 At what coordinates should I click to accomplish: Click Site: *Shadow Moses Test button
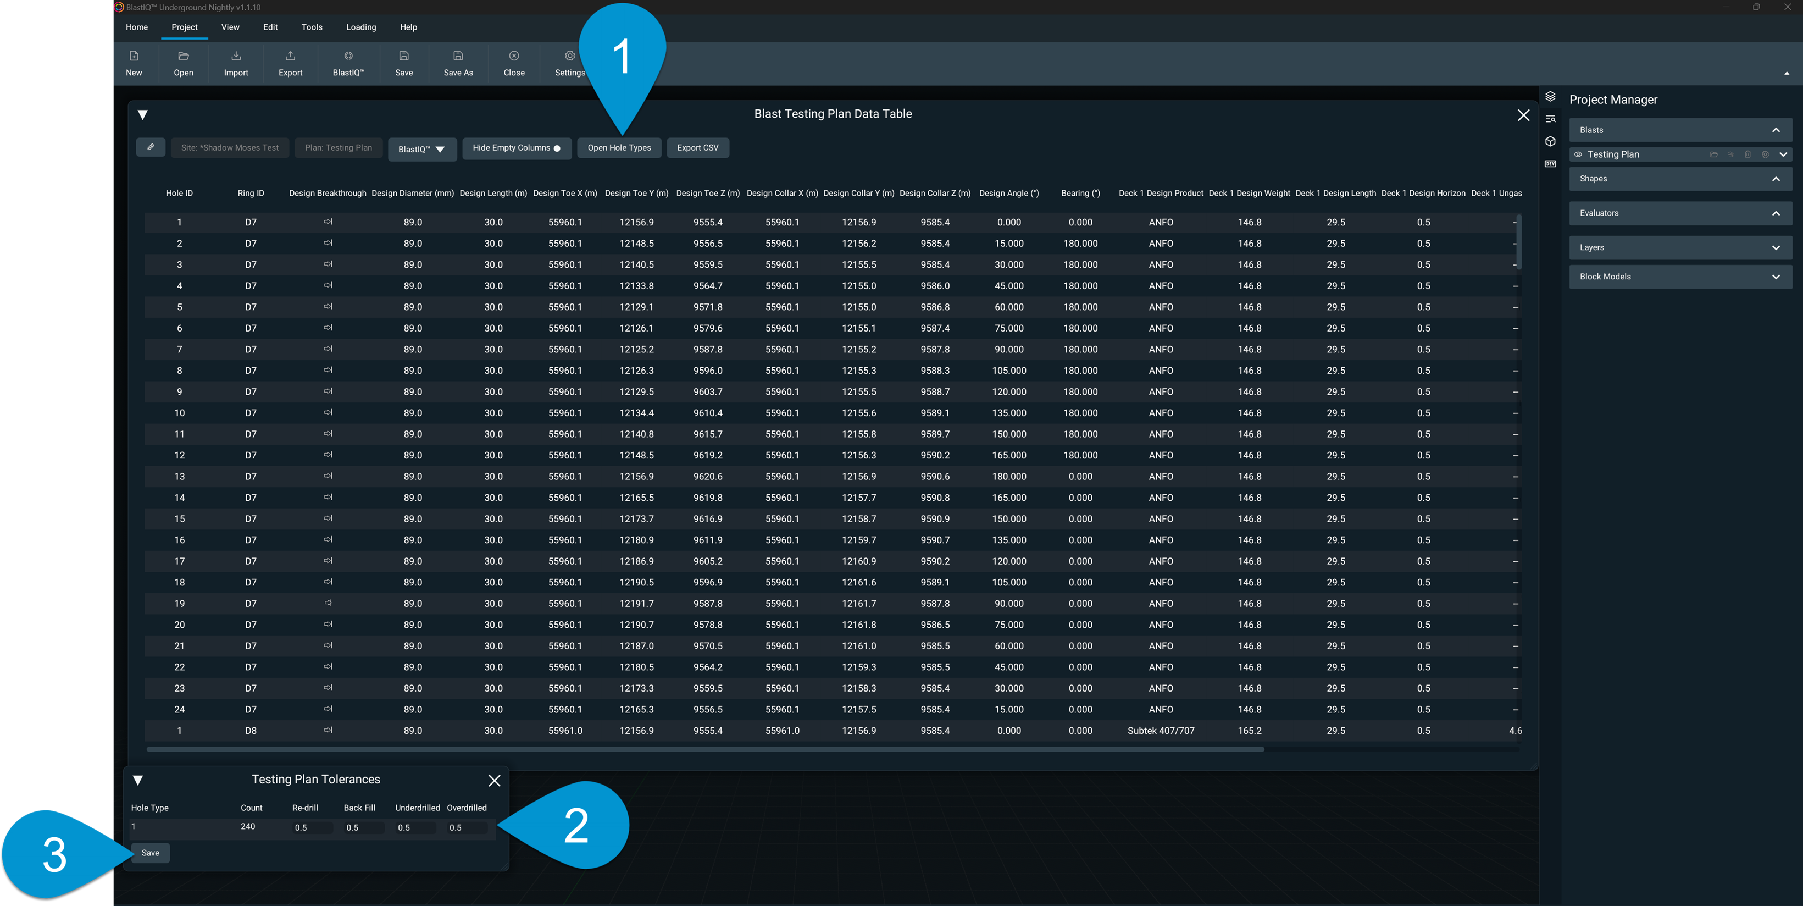point(230,148)
